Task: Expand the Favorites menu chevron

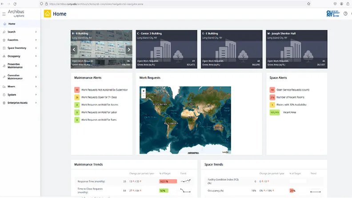Action: 36,40
